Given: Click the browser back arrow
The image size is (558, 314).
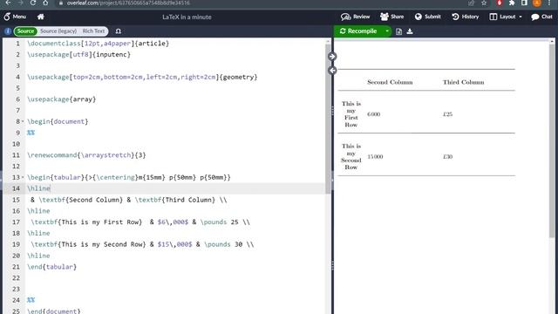Looking at the screenshot, I should pyautogui.click(x=8, y=3).
